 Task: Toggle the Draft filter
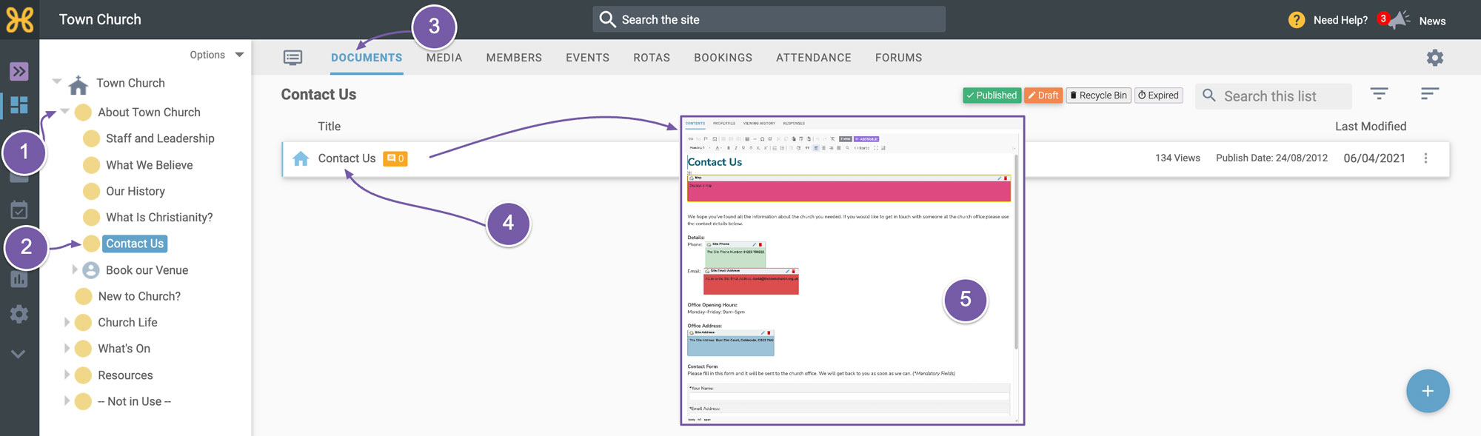(1043, 95)
